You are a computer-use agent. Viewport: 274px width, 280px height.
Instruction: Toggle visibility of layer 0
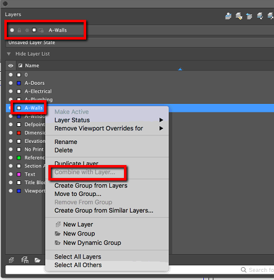tap(11, 75)
